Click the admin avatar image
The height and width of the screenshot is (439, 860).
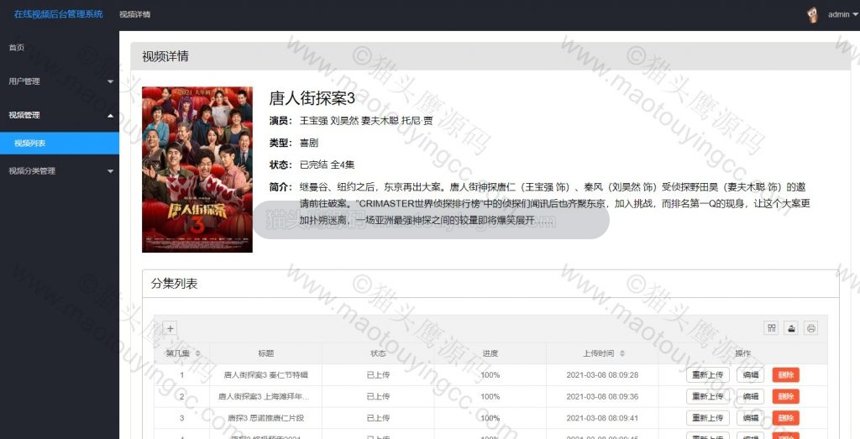pyautogui.click(x=813, y=15)
